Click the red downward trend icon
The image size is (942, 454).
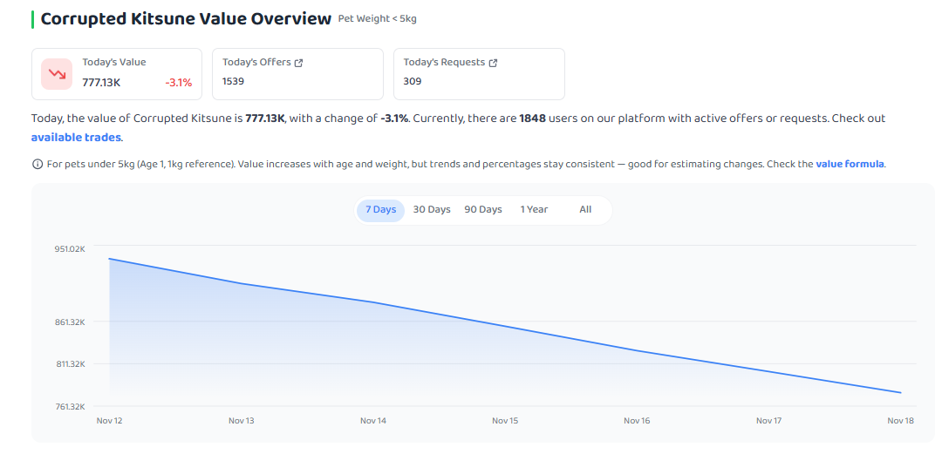[57, 74]
